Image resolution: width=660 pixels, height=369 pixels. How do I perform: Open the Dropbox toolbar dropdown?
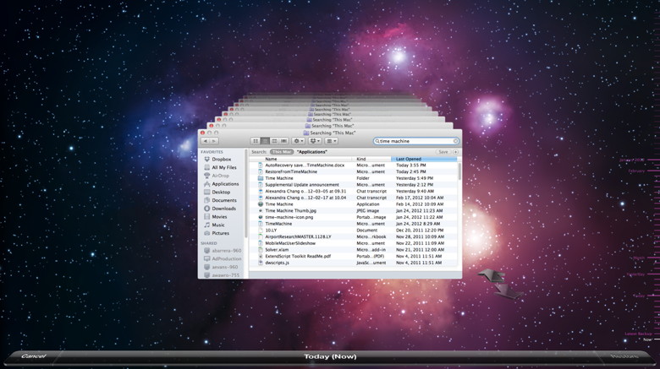tap(315, 141)
